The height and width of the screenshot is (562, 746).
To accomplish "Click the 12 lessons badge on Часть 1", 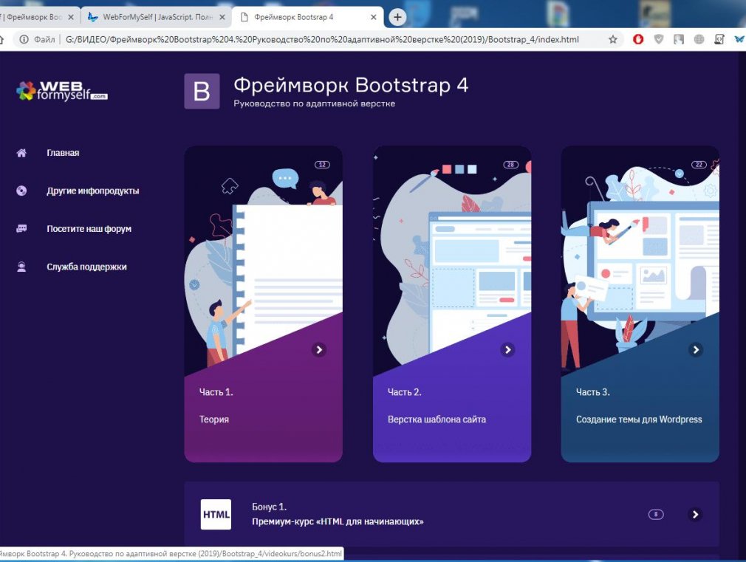I will (322, 165).
